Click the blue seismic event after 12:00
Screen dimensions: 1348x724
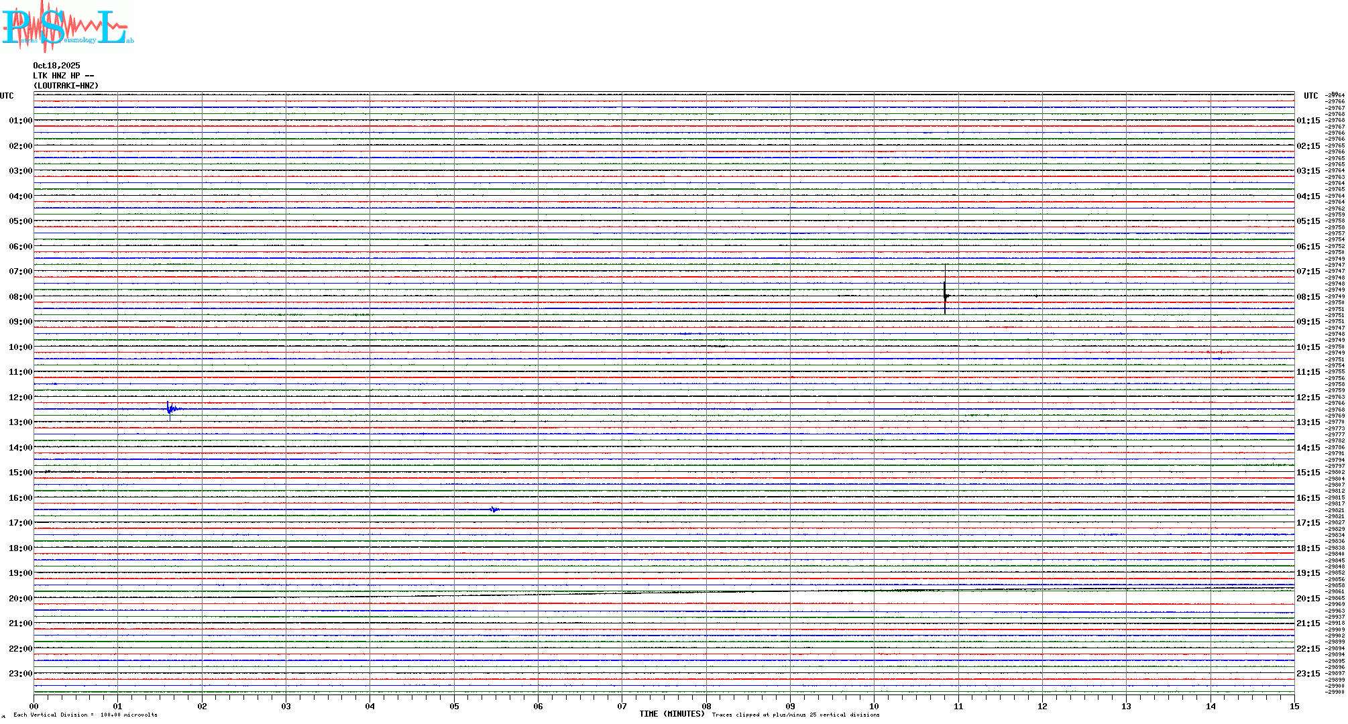[170, 408]
